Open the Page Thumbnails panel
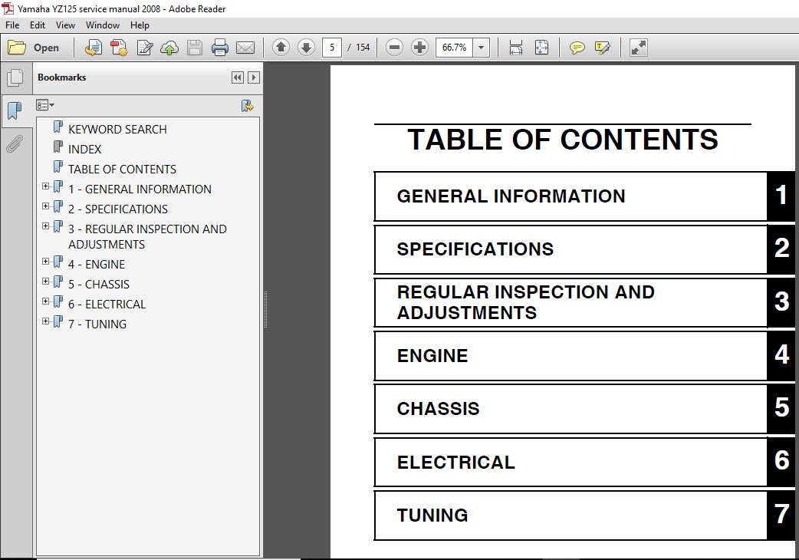 (x=15, y=78)
